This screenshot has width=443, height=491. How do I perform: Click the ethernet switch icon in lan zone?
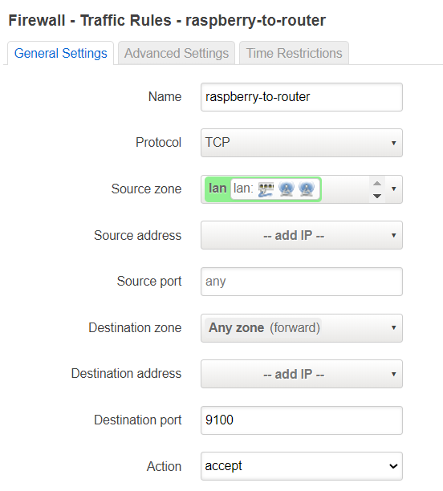coord(266,189)
